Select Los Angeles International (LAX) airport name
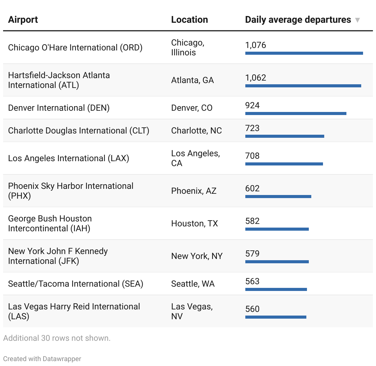The height and width of the screenshot is (366, 376). [68, 158]
